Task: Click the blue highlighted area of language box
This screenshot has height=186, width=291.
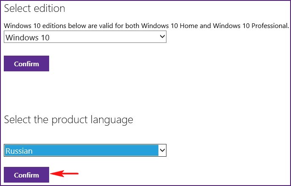Action: pyautogui.click(x=81, y=150)
